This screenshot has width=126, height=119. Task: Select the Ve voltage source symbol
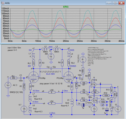(x=94, y=109)
